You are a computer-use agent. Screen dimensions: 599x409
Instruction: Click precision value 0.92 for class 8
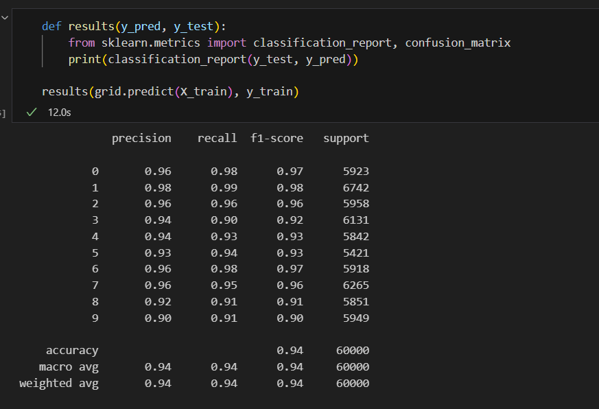(158, 302)
